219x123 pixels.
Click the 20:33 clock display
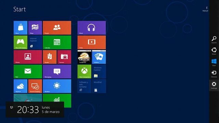pos(28,110)
